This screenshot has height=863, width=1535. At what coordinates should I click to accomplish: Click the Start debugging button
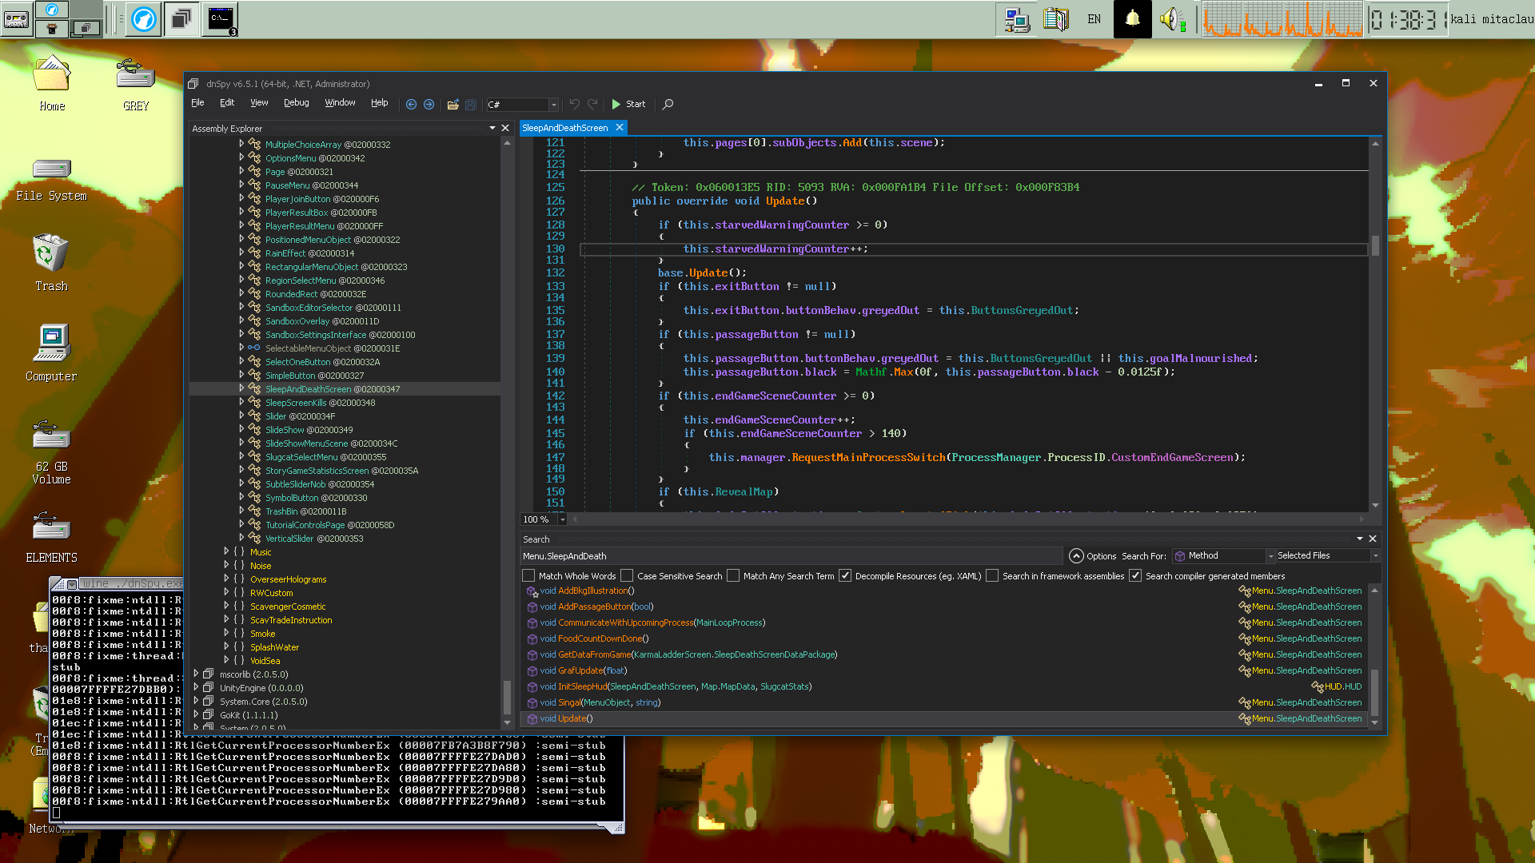coord(628,104)
